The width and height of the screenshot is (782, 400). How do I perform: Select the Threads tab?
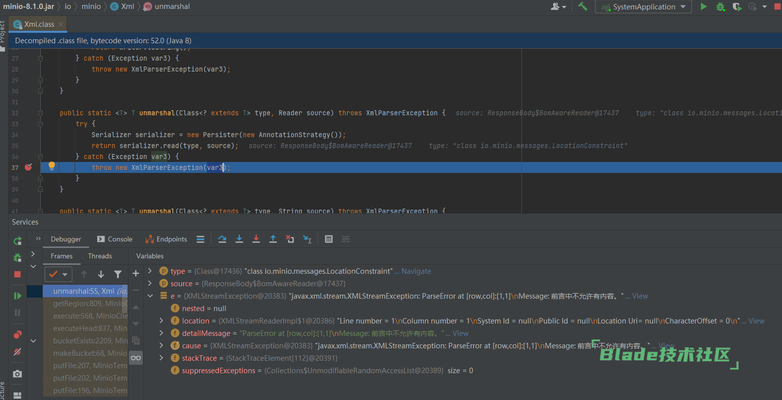tap(100, 256)
